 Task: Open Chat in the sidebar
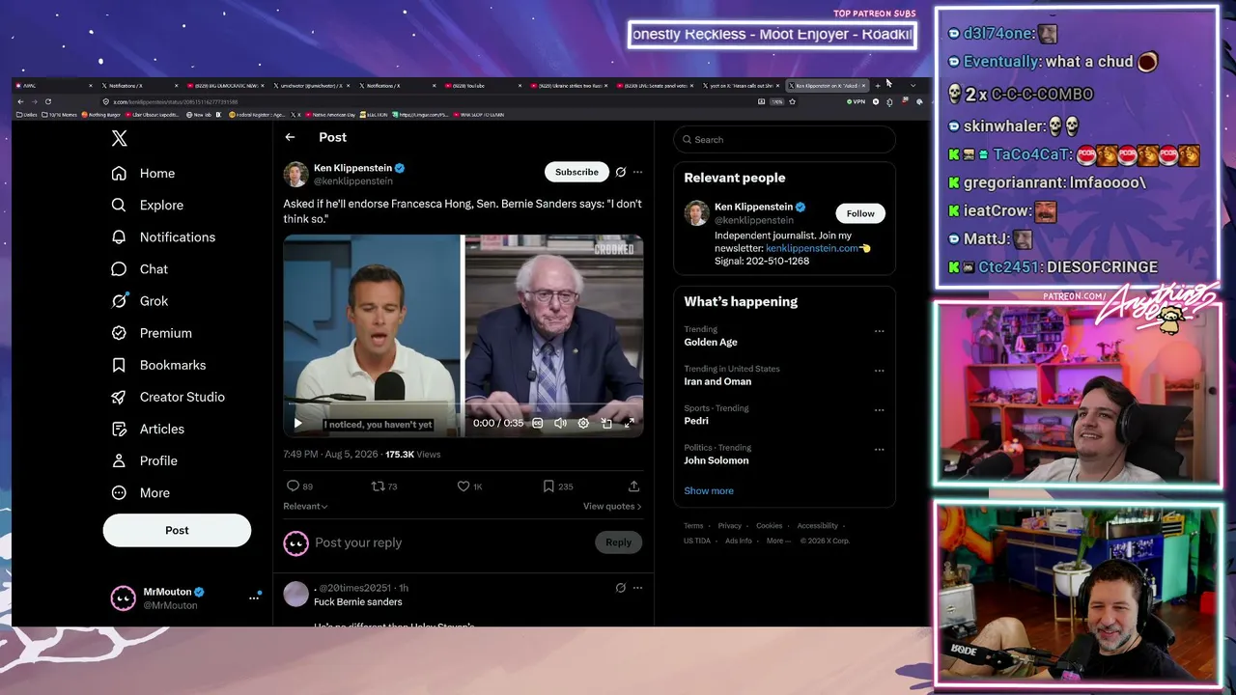(x=139, y=269)
